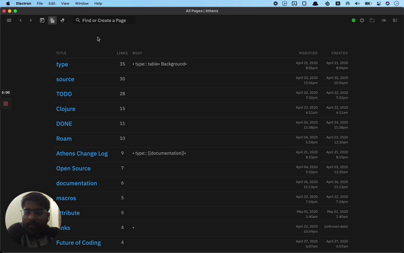Screen dimensions: 404x253
Task: Go forward with the right arrow
Action: [x=31, y=20]
